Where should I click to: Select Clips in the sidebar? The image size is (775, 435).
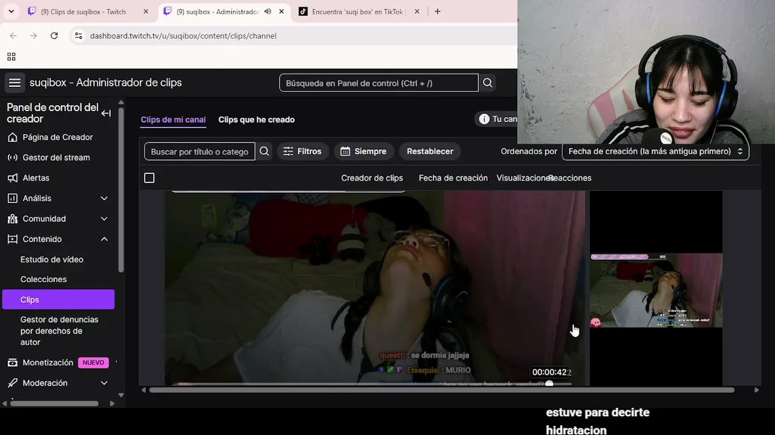58,300
